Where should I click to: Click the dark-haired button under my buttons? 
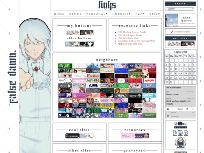coord(87,32)
